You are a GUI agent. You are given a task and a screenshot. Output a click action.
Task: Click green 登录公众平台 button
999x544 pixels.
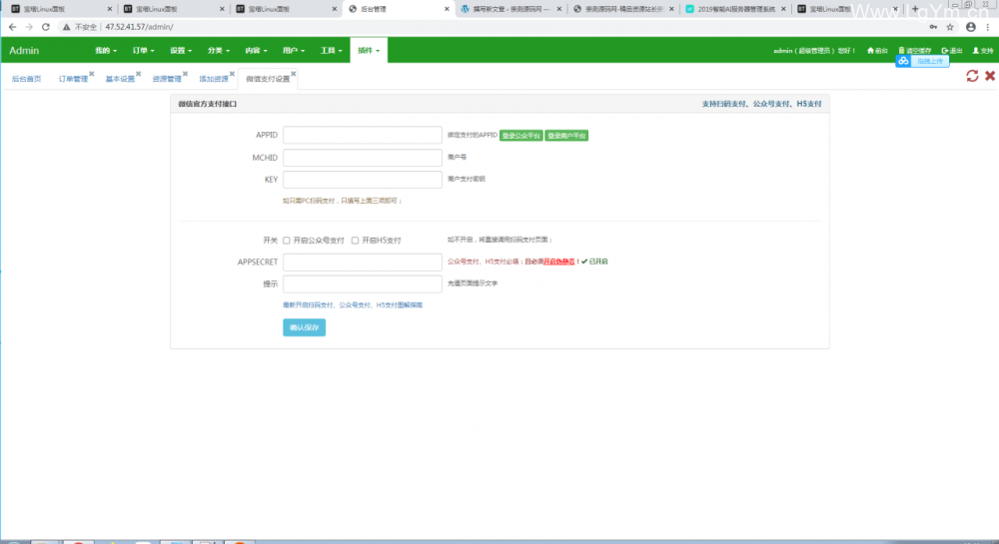pyautogui.click(x=520, y=136)
